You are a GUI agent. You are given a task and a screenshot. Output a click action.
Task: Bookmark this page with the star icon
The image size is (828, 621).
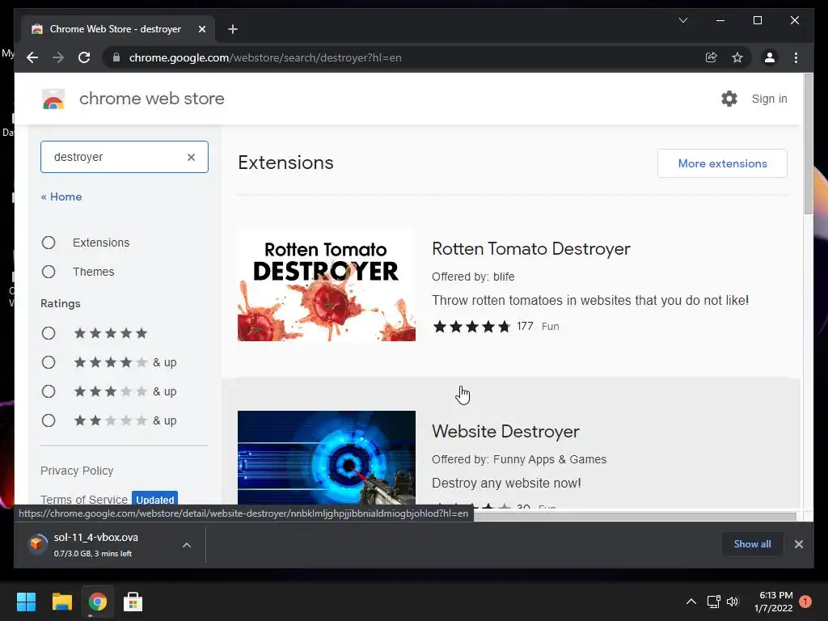737,57
